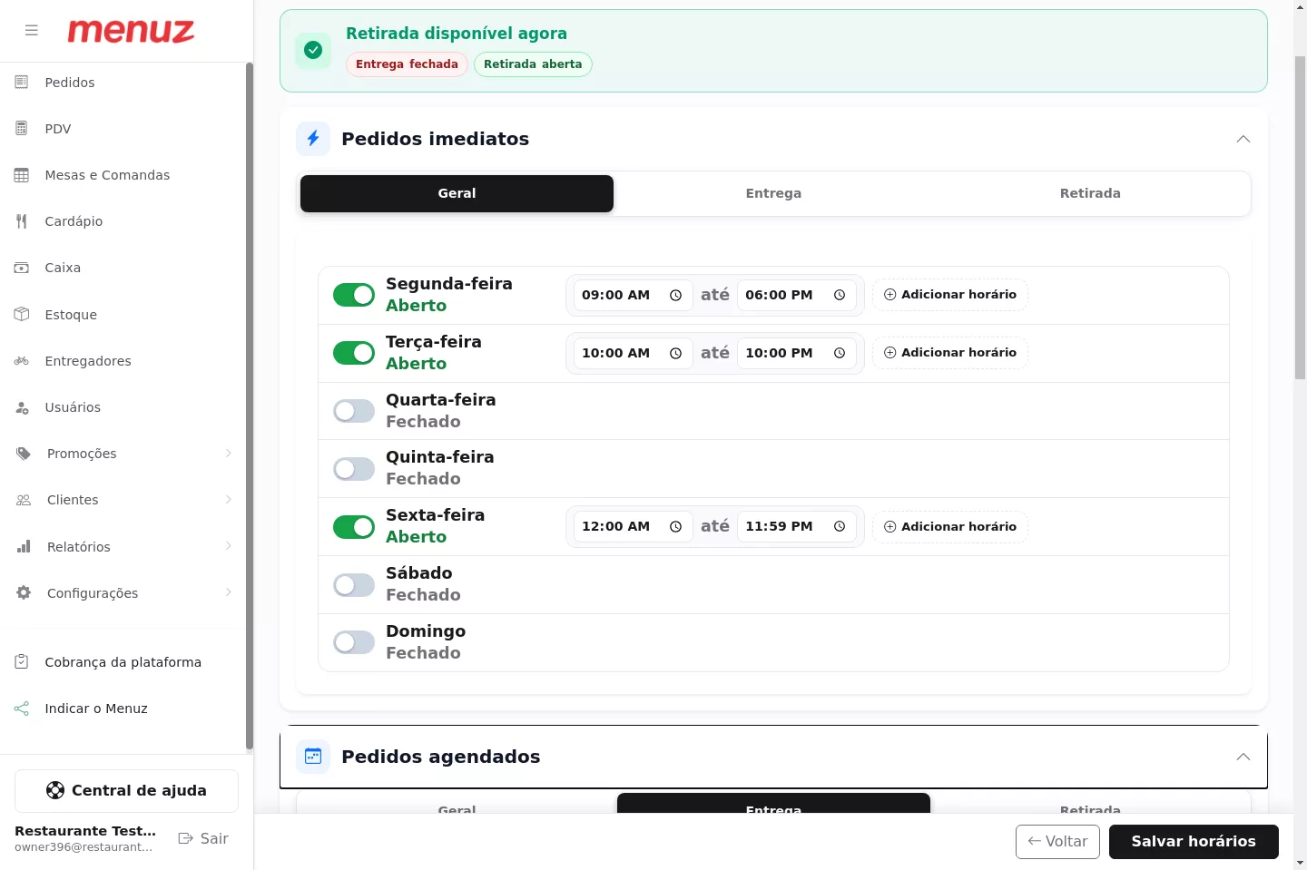The width and height of the screenshot is (1307, 870).
Task: Expand Promoções submenu arrow
Action: tap(229, 454)
